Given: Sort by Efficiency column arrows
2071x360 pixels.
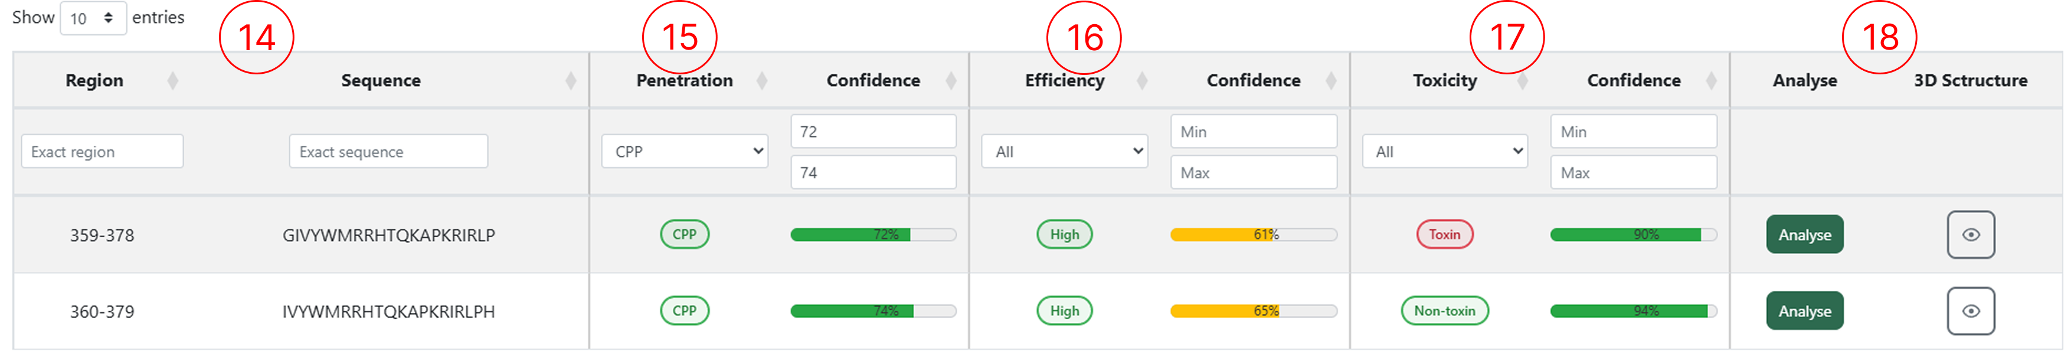Looking at the screenshot, I should [1141, 80].
